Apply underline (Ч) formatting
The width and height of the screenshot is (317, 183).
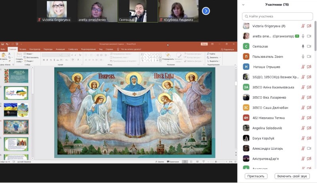[x=51, y=60]
